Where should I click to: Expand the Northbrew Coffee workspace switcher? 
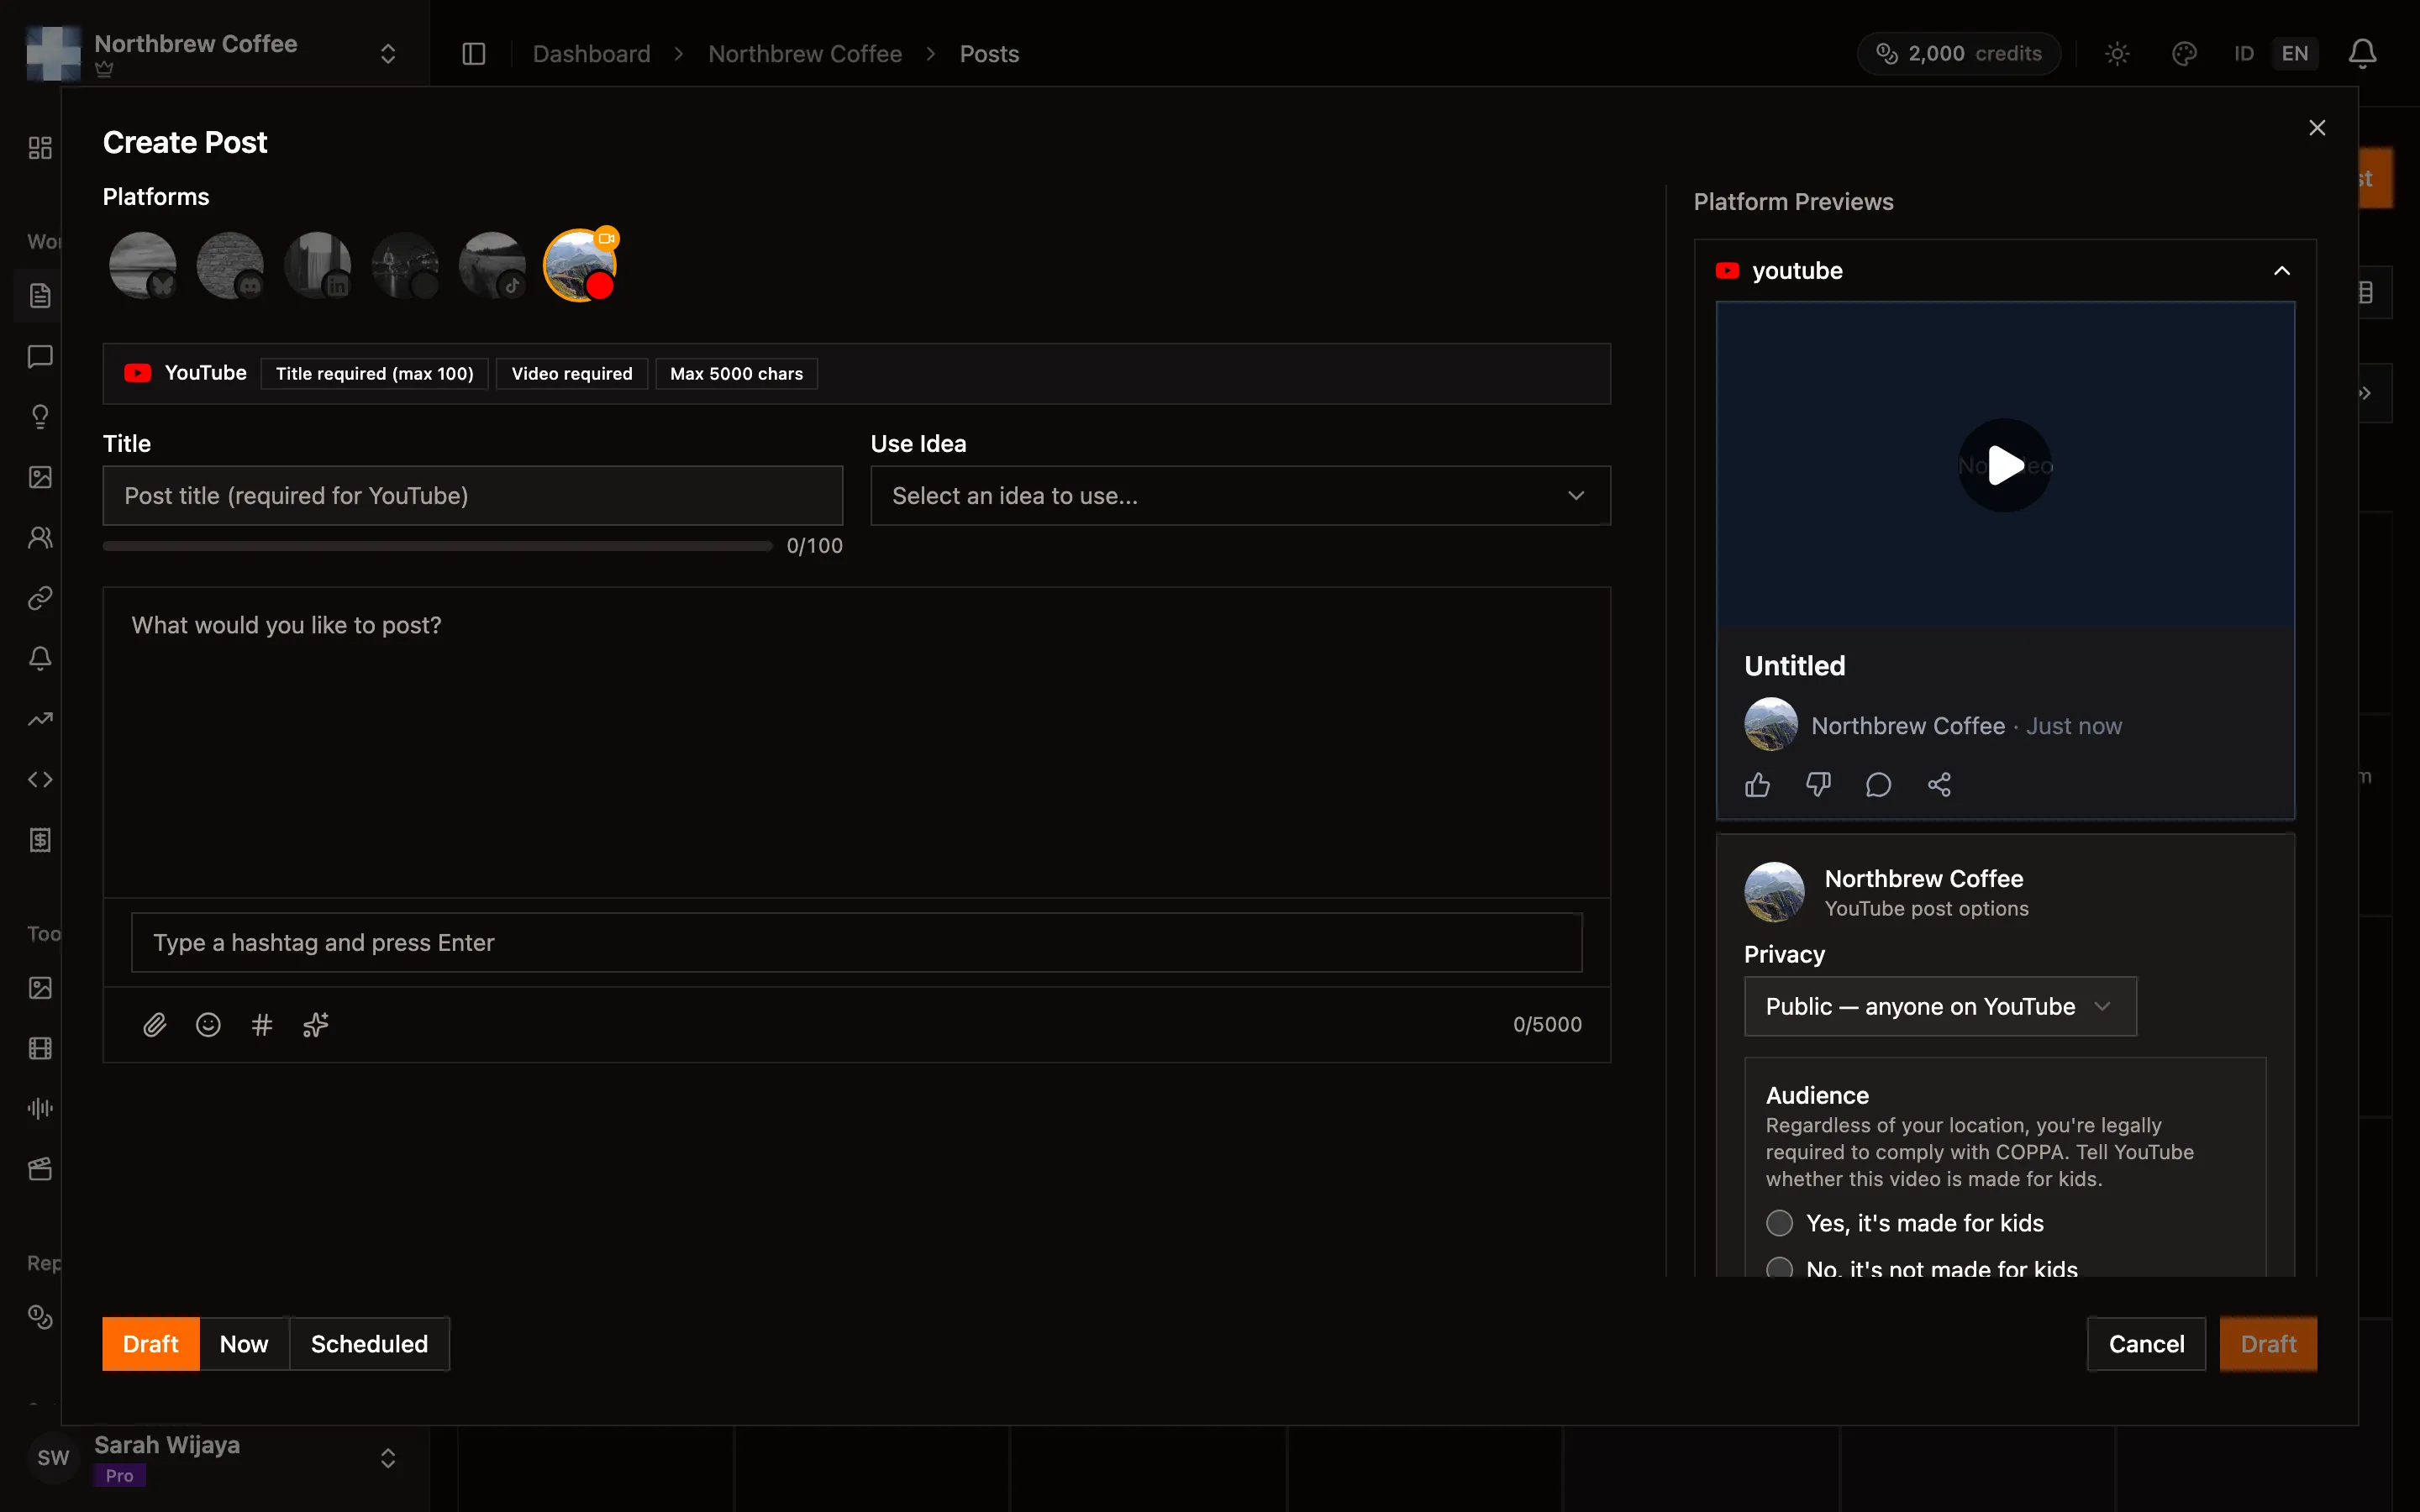pyautogui.click(x=388, y=54)
